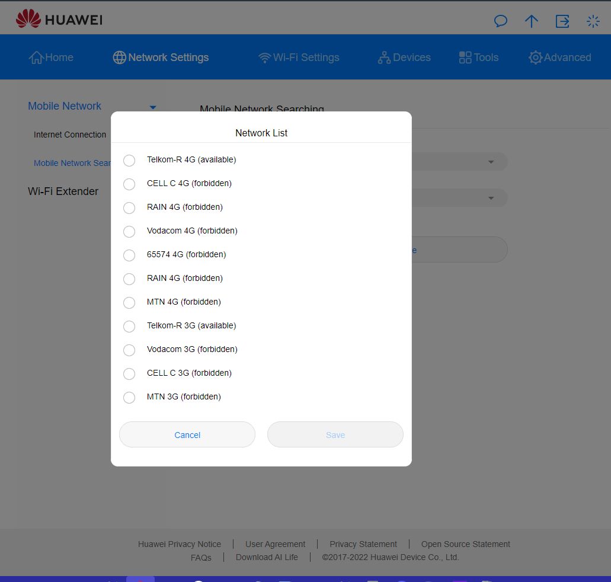611x582 pixels.
Task: Click the Tools grid icon
Action: 465,57
